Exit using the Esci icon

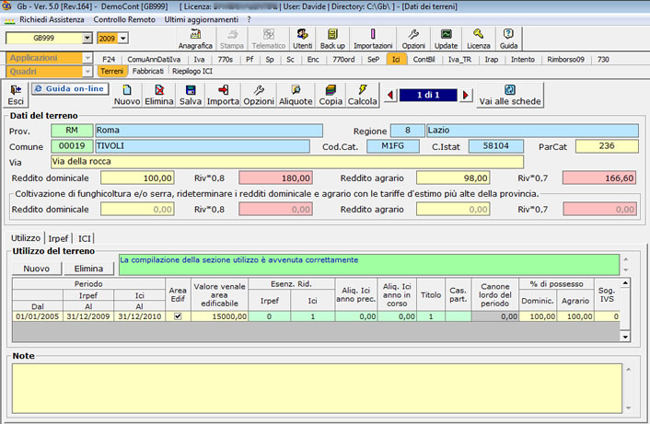coord(15,96)
